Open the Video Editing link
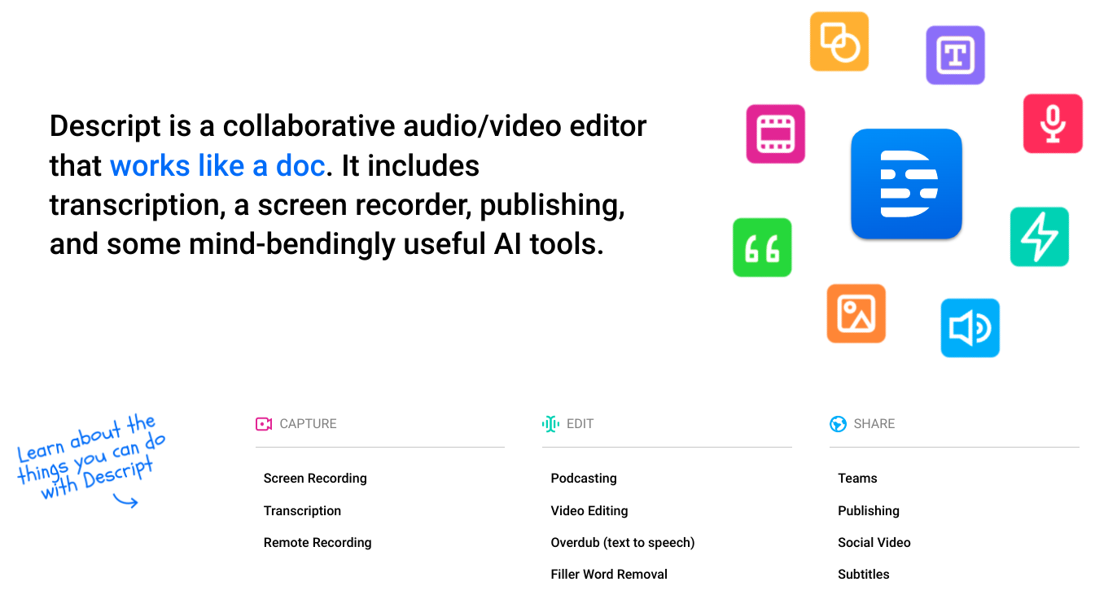Viewport: 1095px width, 608px height. 589,511
